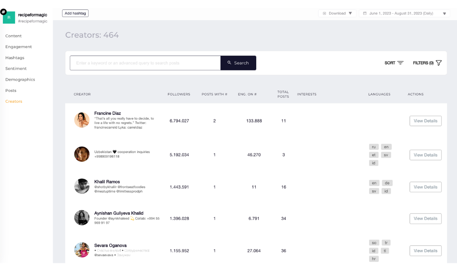Image resolution: width=457 pixels, height=264 pixels.
Task: Click the download icon beside Download label
Action: pyautogui.click(x=325, y=13)
